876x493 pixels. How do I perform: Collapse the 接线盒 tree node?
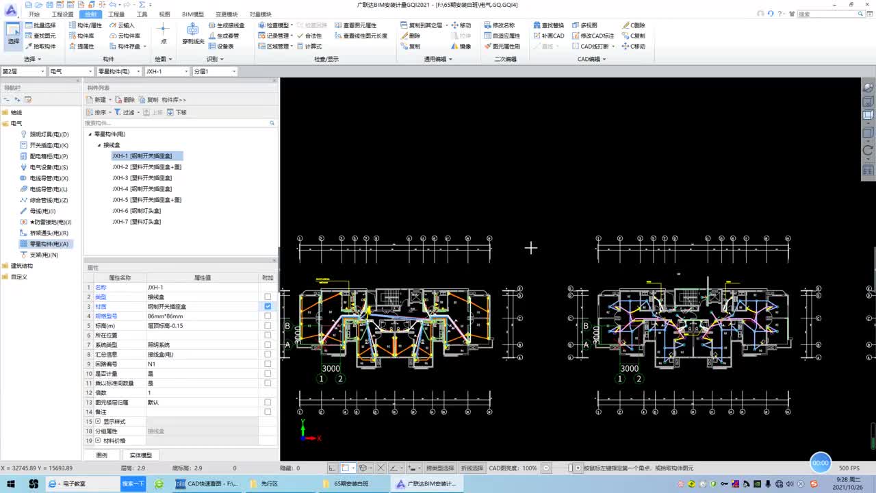[99, 145]
